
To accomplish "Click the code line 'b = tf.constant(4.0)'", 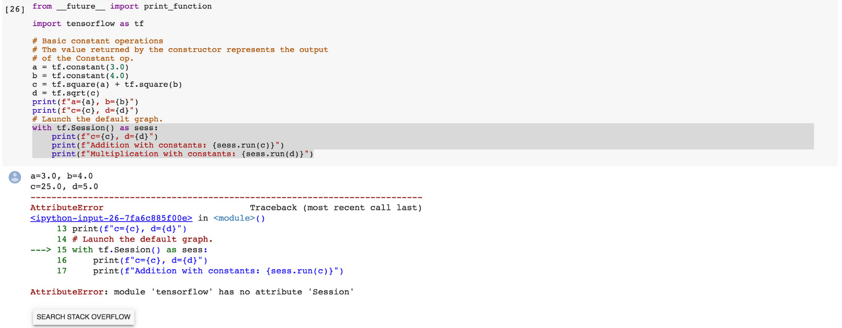I will 81,76.
